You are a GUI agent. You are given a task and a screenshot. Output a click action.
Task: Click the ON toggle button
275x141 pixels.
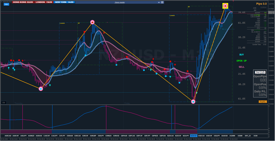(x=3, y=103)
